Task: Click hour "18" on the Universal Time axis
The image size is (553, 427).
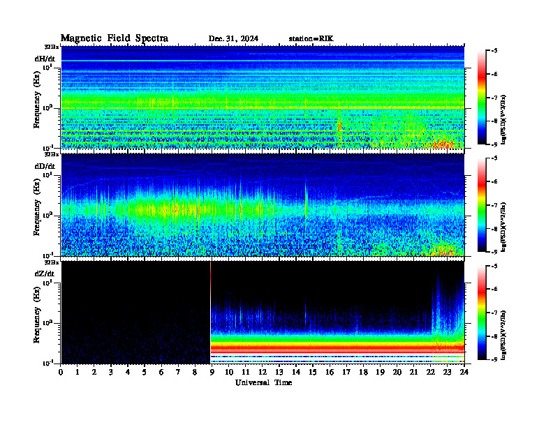Action: [363, 373]
